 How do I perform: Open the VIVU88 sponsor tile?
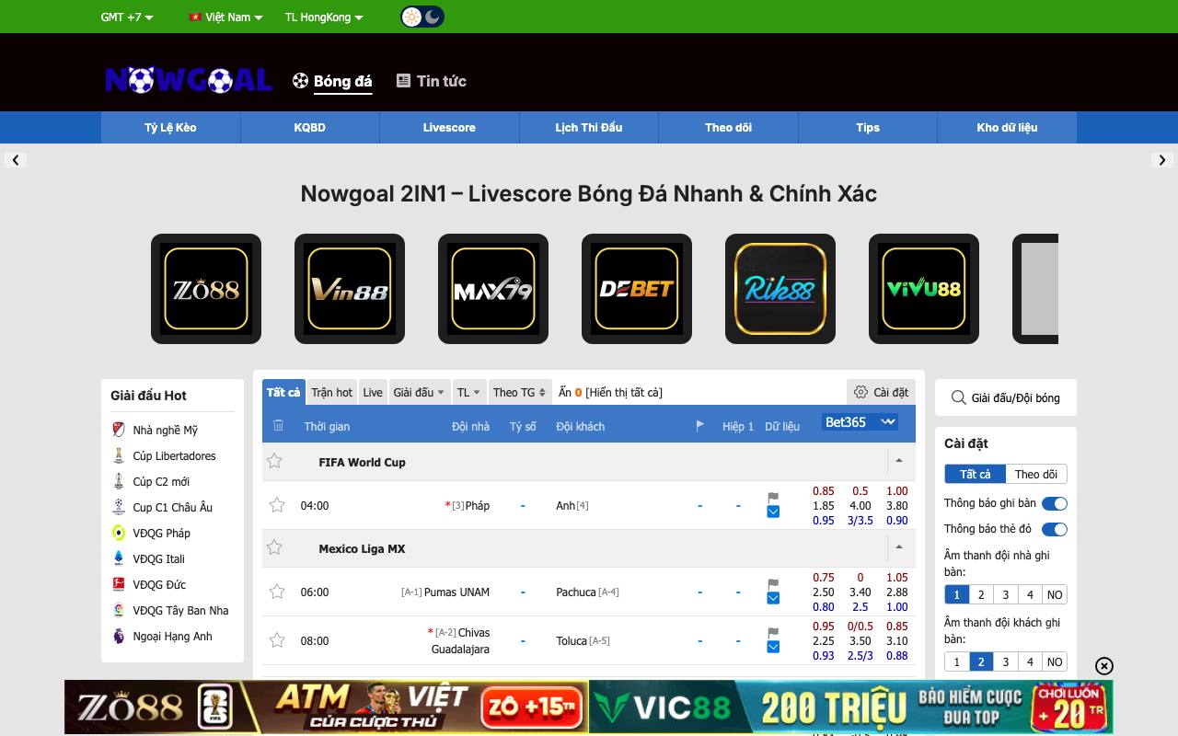924,289
